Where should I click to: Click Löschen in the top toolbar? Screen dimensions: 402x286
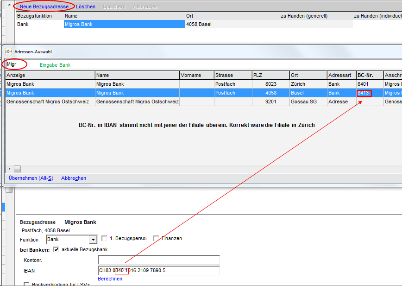click(x=86, y=6)
